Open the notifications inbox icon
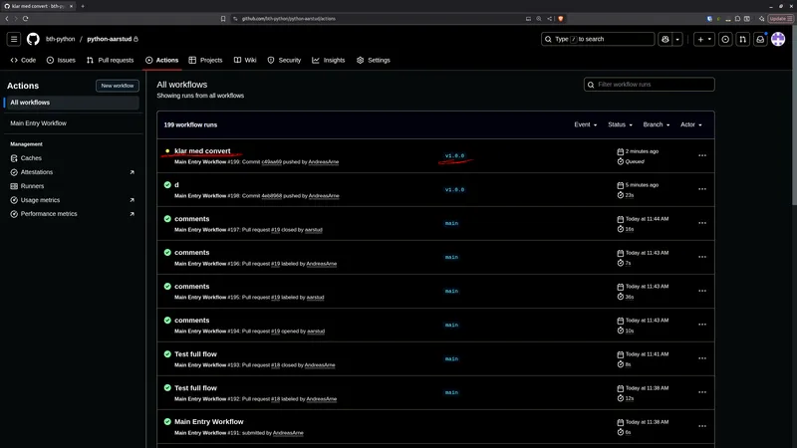 pyautogui.click(x=760, y=39)
